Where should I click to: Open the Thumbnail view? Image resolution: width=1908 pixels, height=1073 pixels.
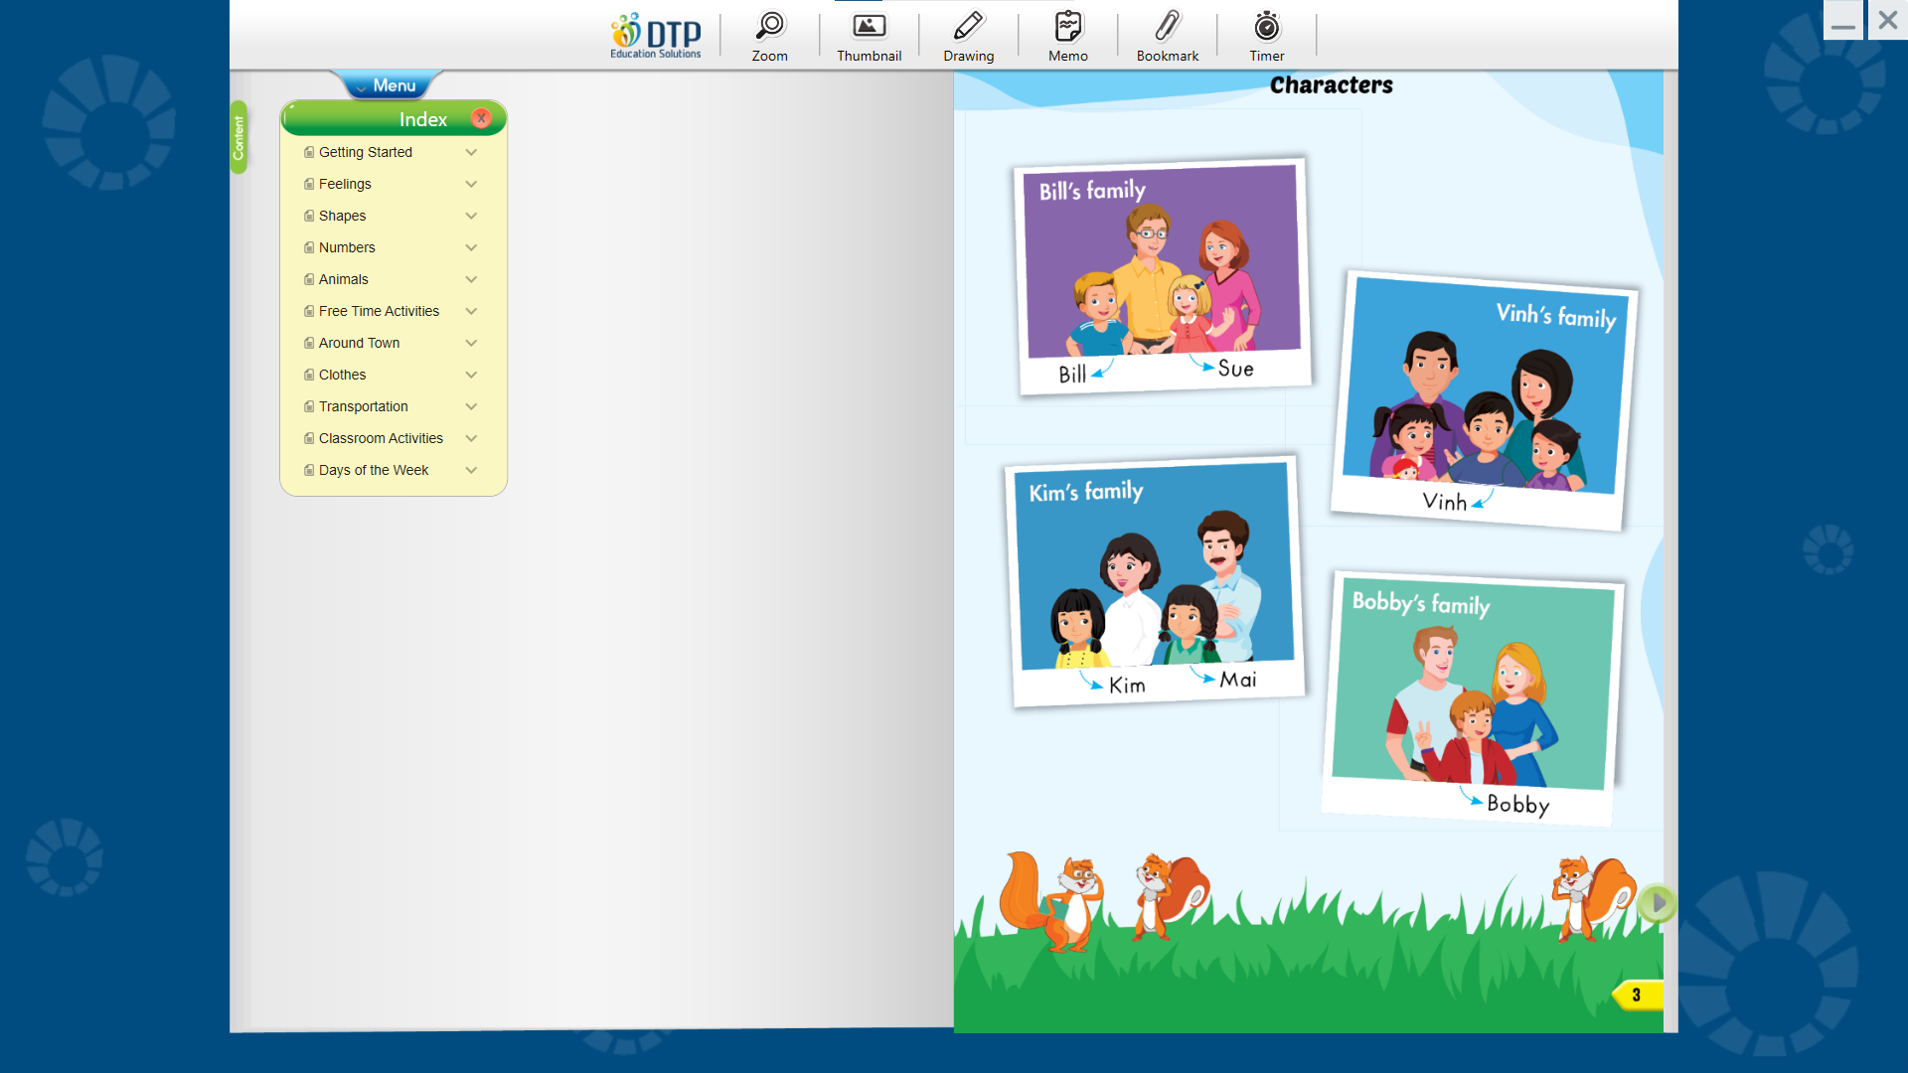869,36
